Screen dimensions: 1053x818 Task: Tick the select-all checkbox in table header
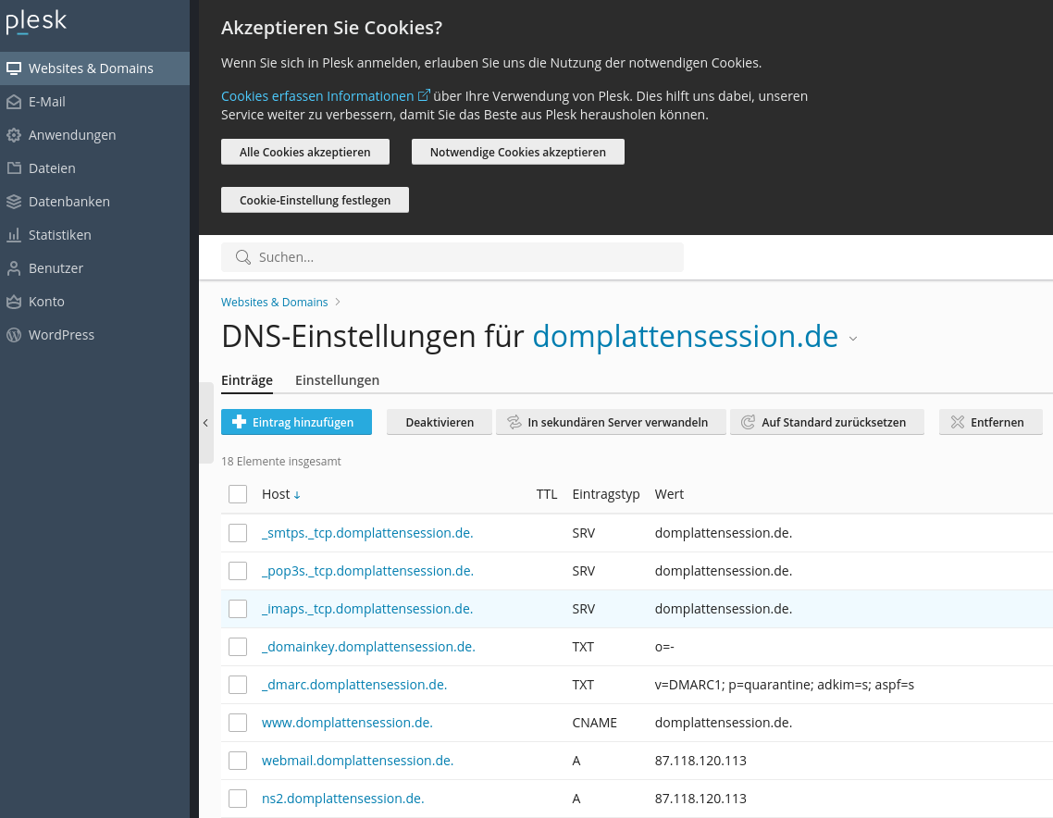tap(238, 494)
